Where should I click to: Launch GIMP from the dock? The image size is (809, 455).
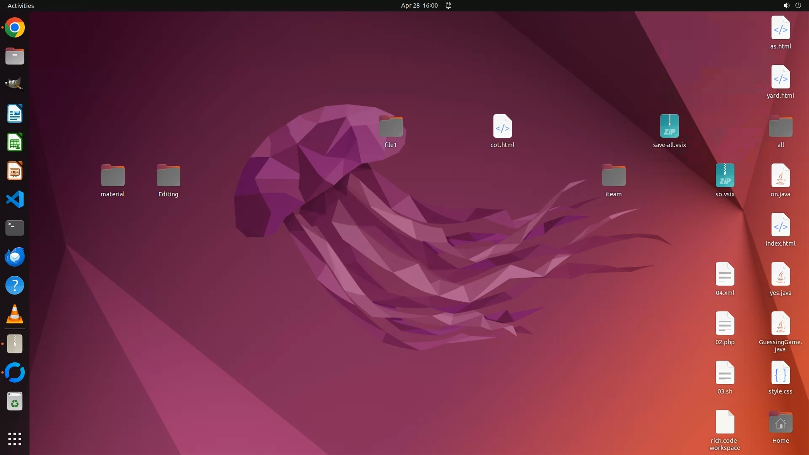pyautogui.click(x=15, y=84)
